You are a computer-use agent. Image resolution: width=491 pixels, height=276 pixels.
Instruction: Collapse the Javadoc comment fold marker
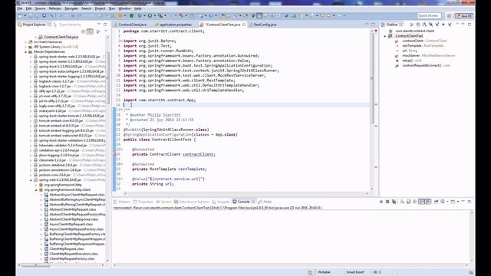121,110
